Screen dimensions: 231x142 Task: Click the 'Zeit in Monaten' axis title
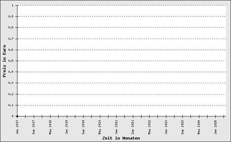click(121, 138)
